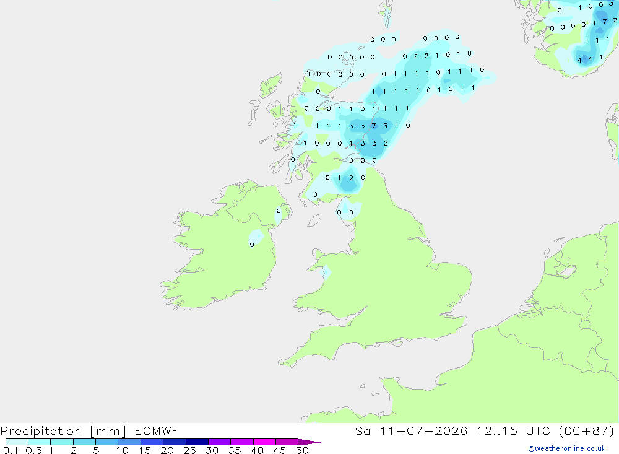Pick the magenta legend swatch between 40 and 45

pos(264,442)
